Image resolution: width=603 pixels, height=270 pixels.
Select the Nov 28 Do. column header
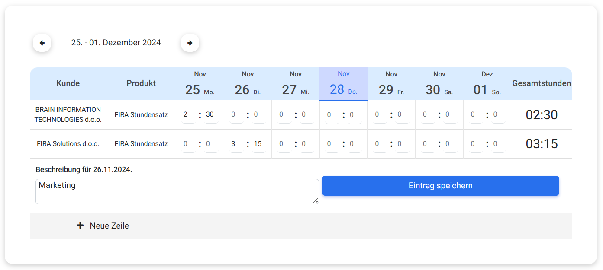coord(343,84)
